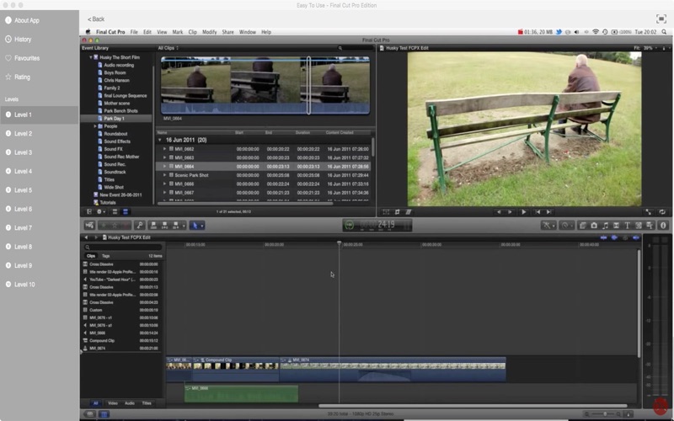
Task: Show the Inspector with the i icon
Action: [663, 225]
